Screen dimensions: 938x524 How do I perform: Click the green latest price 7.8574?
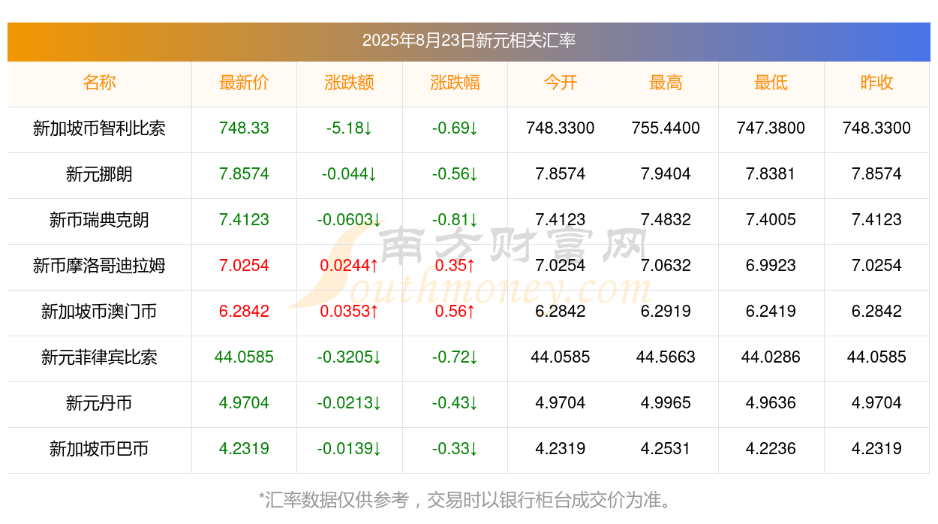pos(244,174)
